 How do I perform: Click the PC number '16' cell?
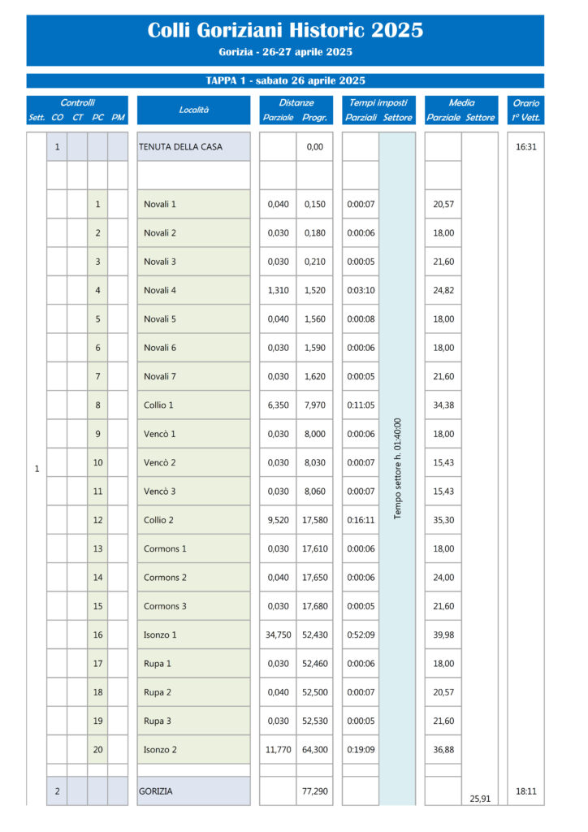click(x=97, y=635)
